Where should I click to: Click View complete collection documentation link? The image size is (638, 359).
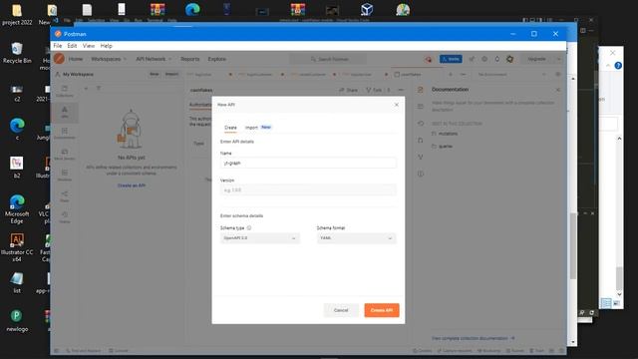click(474, 338)
